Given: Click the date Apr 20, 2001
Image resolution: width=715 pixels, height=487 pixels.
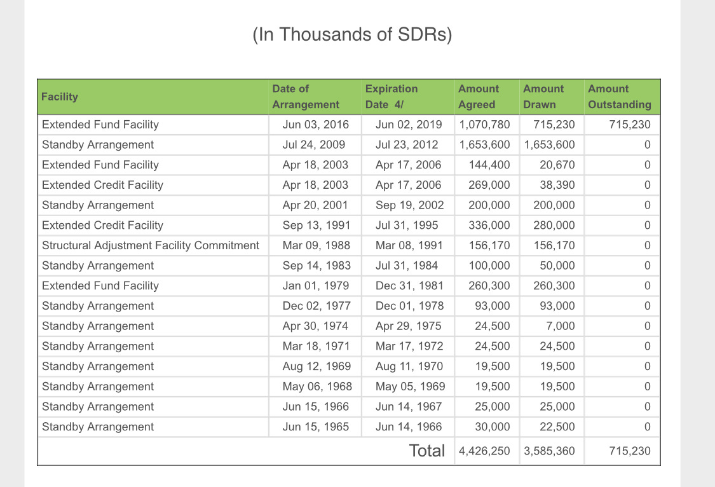Looking at the screenshot, I should coord(315,205).
